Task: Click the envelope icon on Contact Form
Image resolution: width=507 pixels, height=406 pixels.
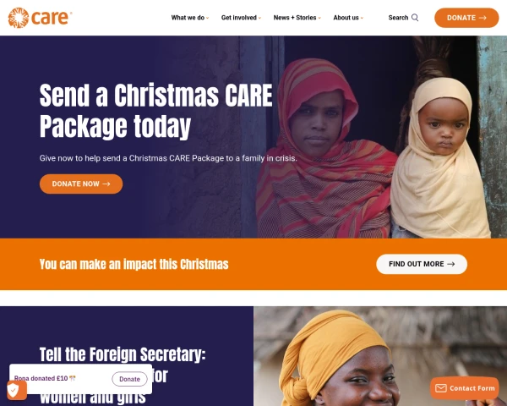Action: coord(441,388)
